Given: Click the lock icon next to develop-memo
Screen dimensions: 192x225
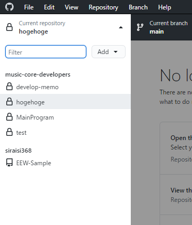Looking at the screenshot, I should click(x=9, y=87).
